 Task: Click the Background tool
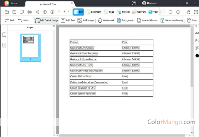126,20
